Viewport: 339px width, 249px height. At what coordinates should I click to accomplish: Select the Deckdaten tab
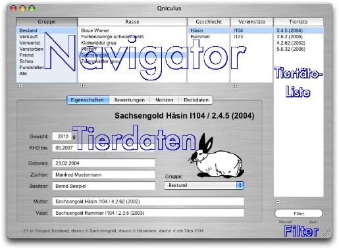pyautogui.click(x=196, y=100)
